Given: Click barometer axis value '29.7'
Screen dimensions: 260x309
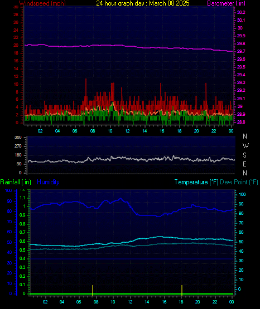Looking at the screenshot, I should tap(241, 51).
